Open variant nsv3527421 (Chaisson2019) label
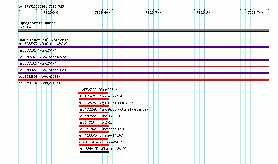The height and width of the screenshot is (164, 278). coord(102,129)
